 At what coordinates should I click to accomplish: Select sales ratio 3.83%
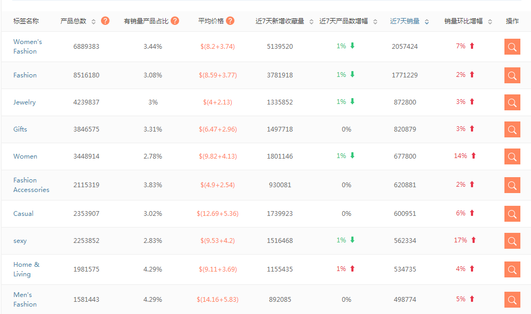153,185
